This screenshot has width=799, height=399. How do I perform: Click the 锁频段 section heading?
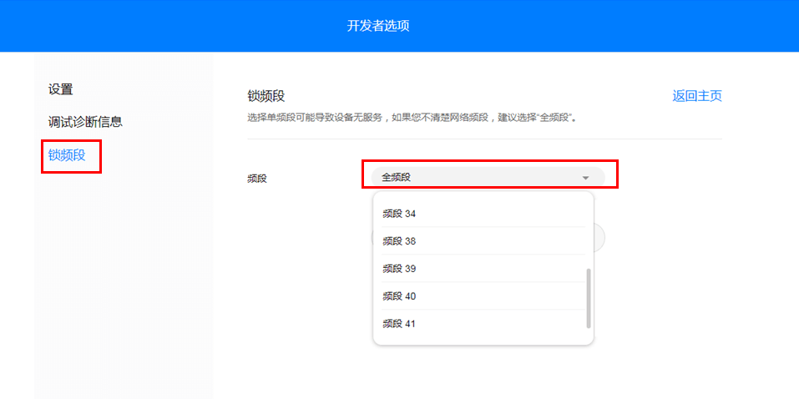coord(266,96)
